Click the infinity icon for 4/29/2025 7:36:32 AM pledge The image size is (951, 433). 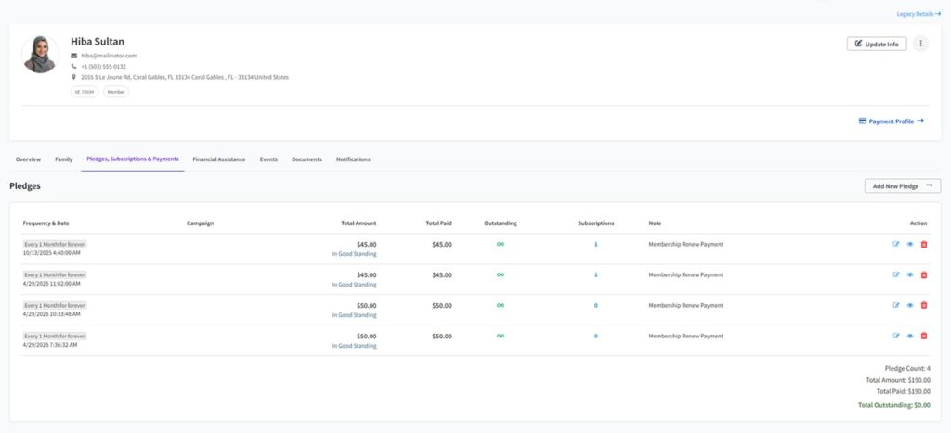(x=501, y=336)
